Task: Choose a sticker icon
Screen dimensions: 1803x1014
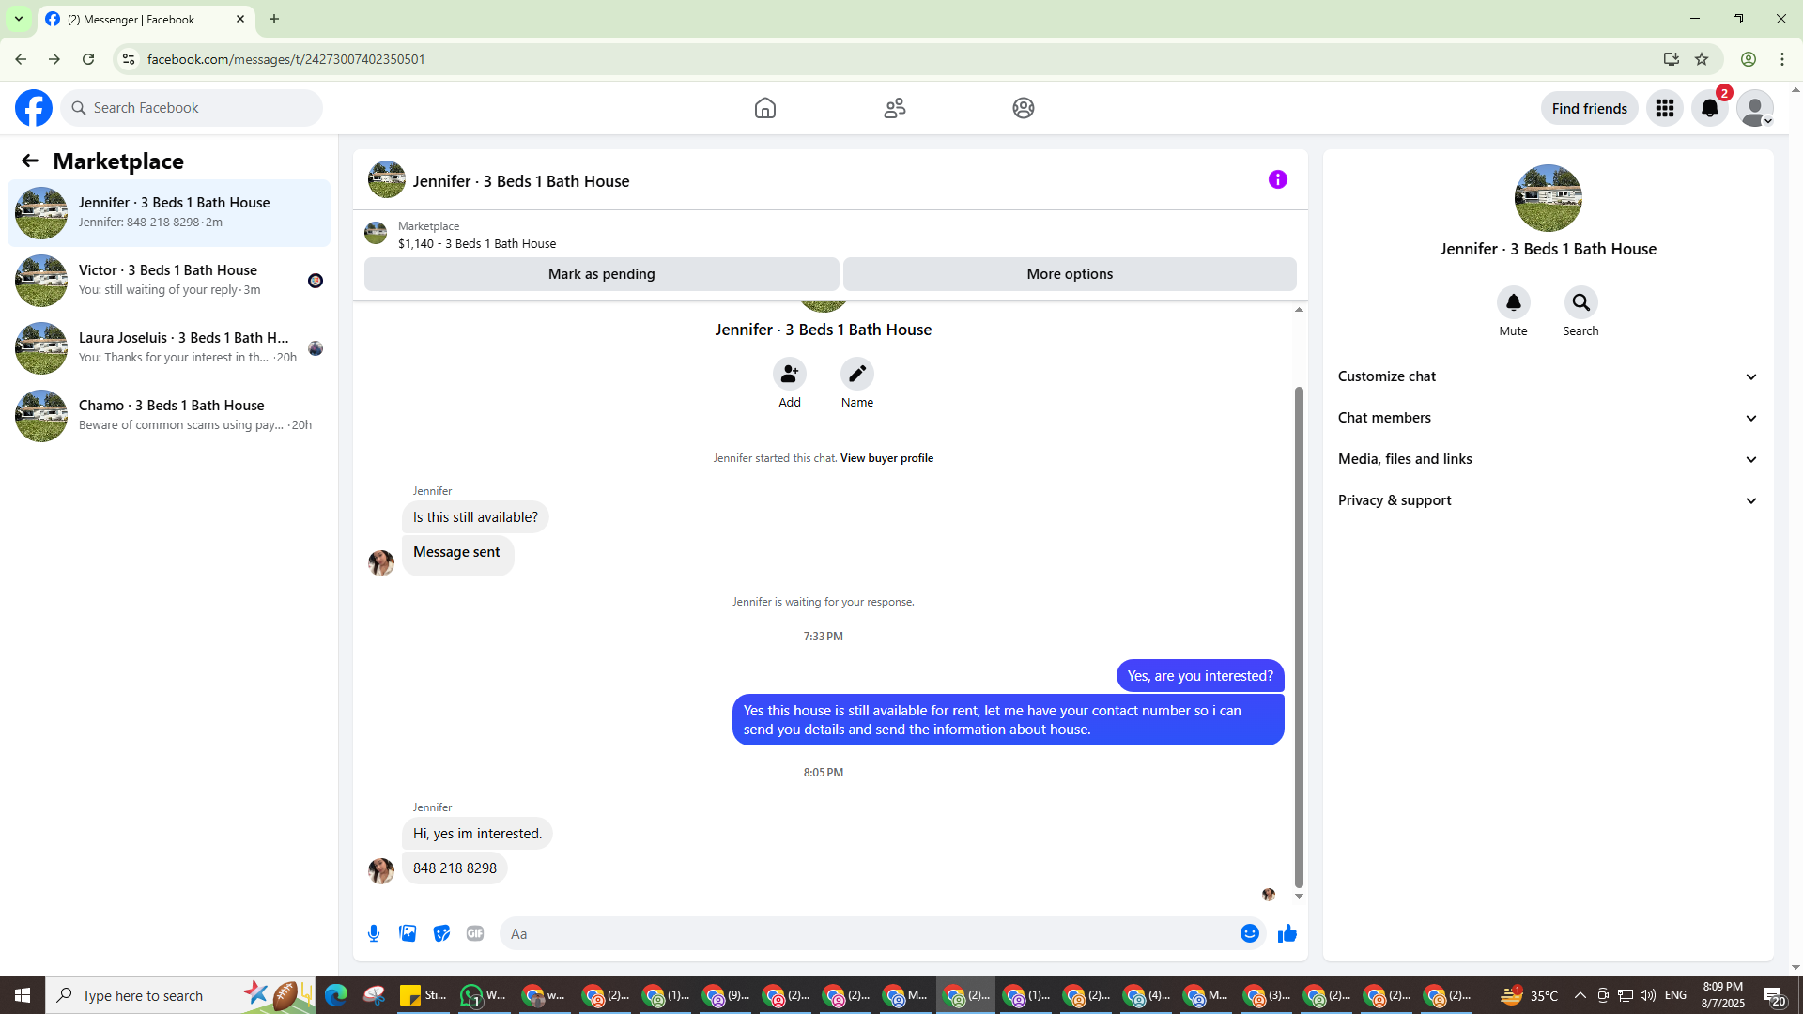Action: pyautogui.click(x=441, y=933)
